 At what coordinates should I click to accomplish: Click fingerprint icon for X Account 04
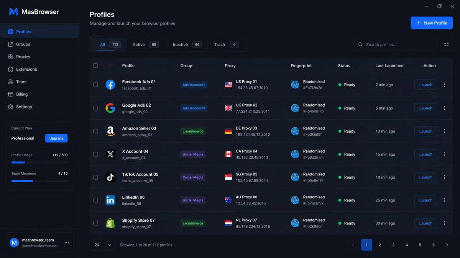tap(295, 154)
